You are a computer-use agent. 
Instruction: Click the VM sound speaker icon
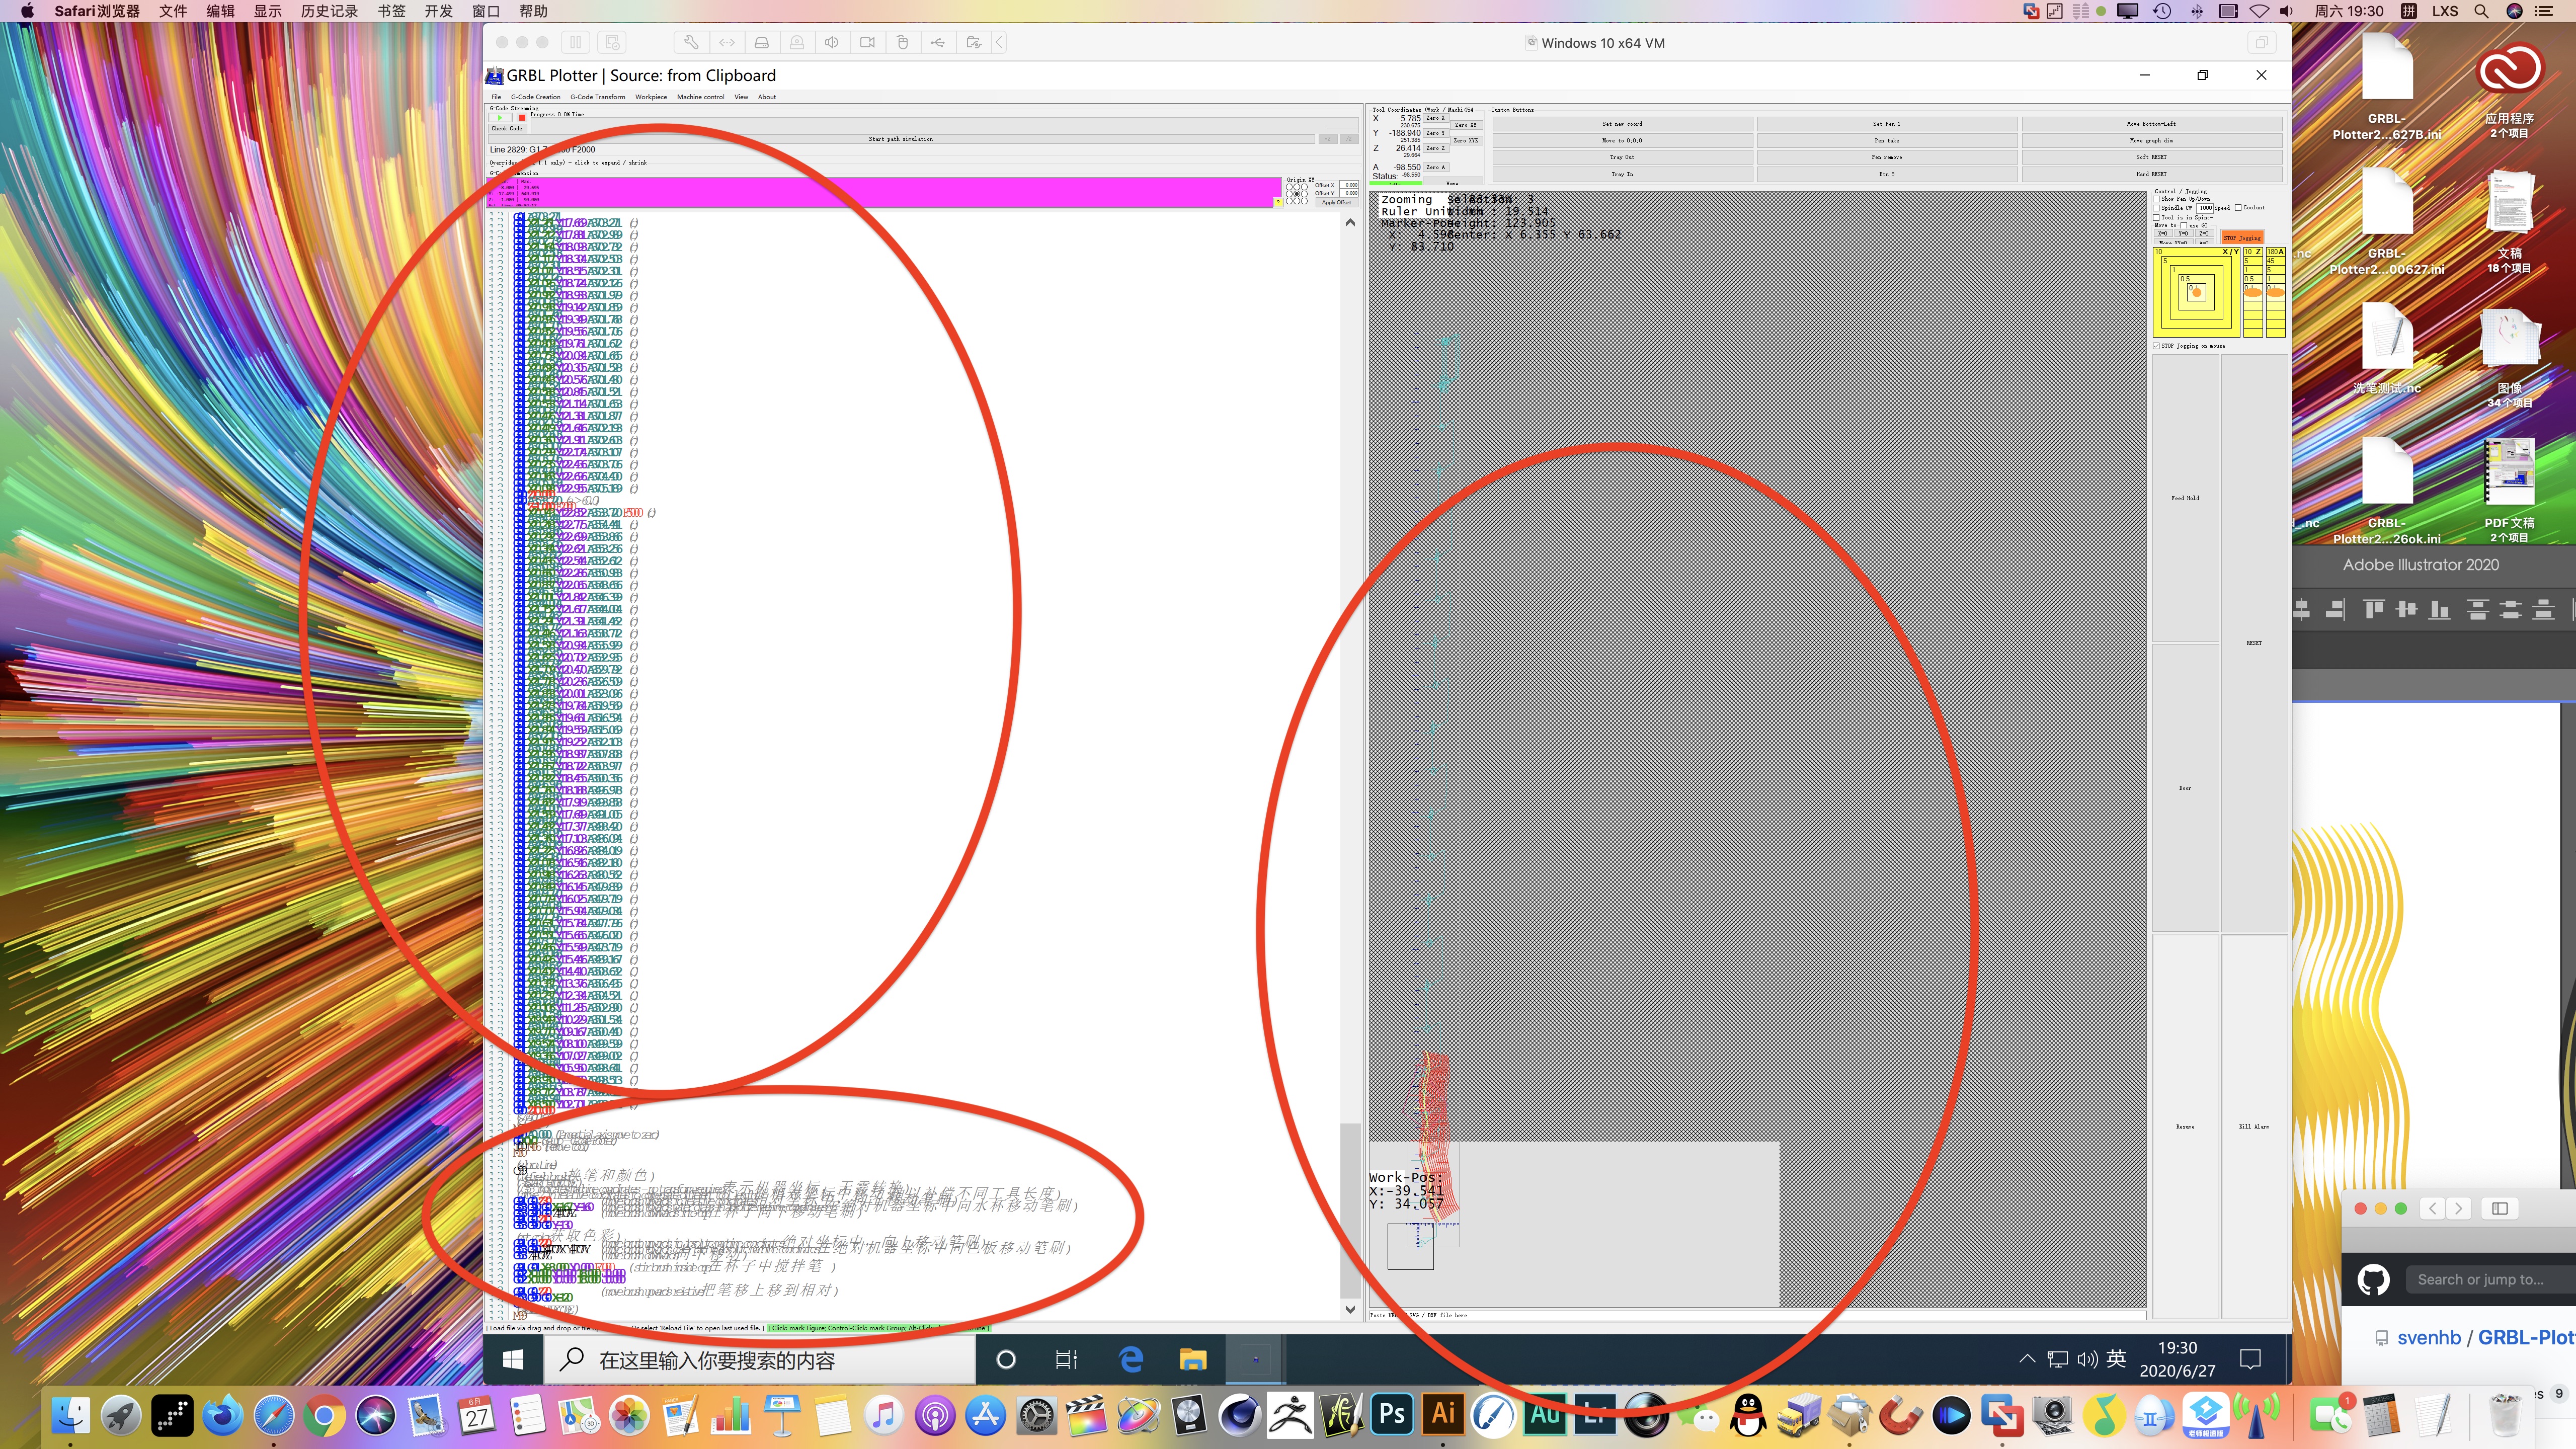tap(831, 42)
